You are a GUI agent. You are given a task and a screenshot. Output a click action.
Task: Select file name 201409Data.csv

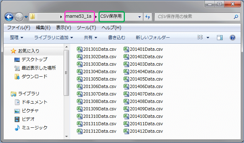147,109
